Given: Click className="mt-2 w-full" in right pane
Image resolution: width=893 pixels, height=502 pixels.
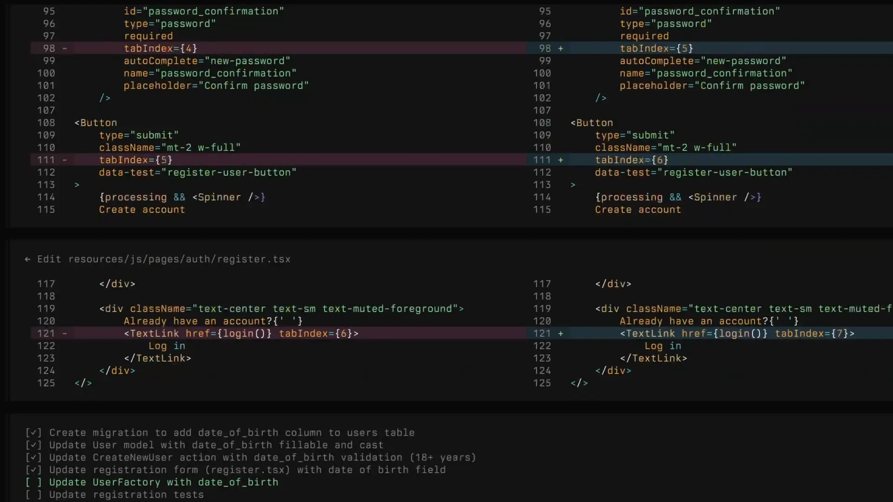Looking at the screenshot, I should [x=666, y=148].
